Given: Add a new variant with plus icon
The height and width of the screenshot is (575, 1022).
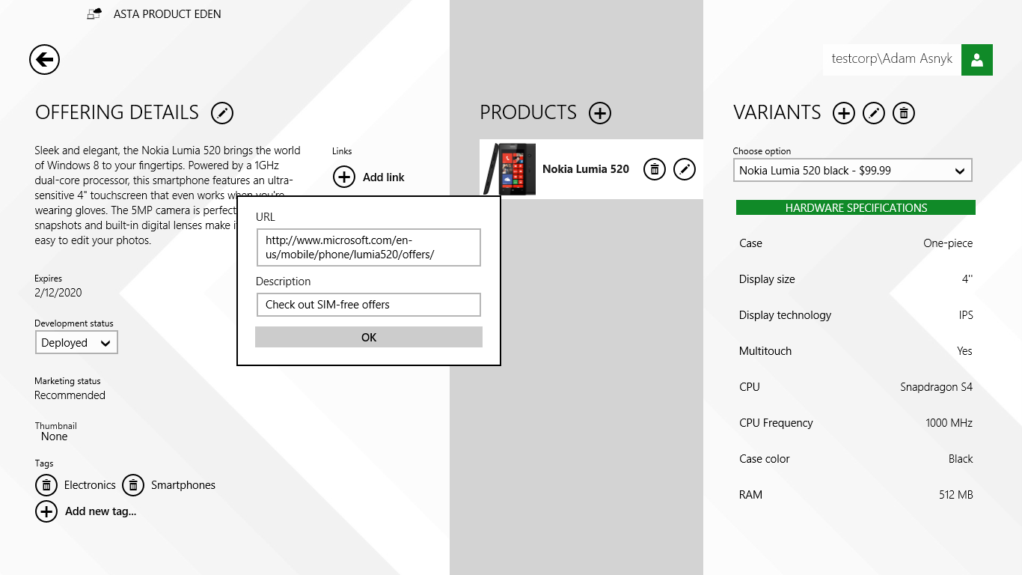Looking at the screenshot, I should (x=844, y=113).
